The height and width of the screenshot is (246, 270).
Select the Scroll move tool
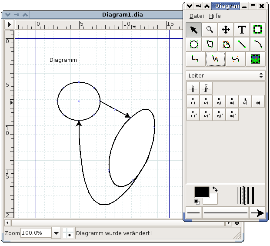[x=226, y=30]
